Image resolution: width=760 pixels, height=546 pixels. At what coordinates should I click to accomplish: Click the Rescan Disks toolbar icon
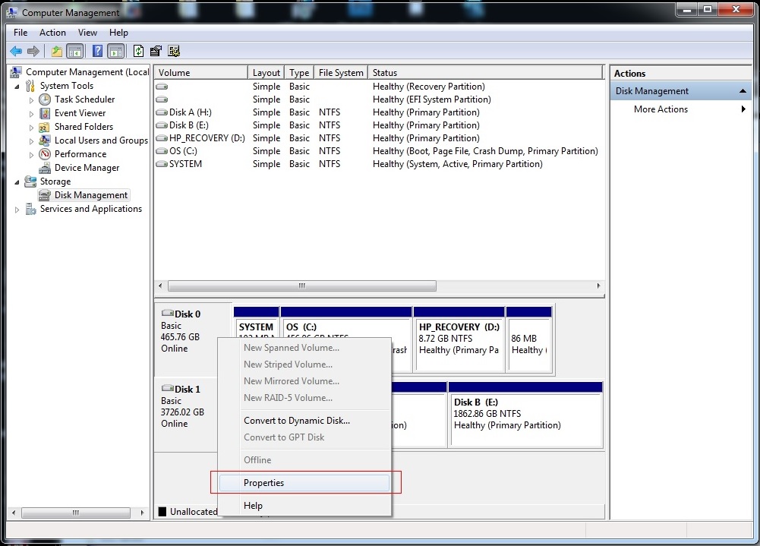tap(174, 51)
